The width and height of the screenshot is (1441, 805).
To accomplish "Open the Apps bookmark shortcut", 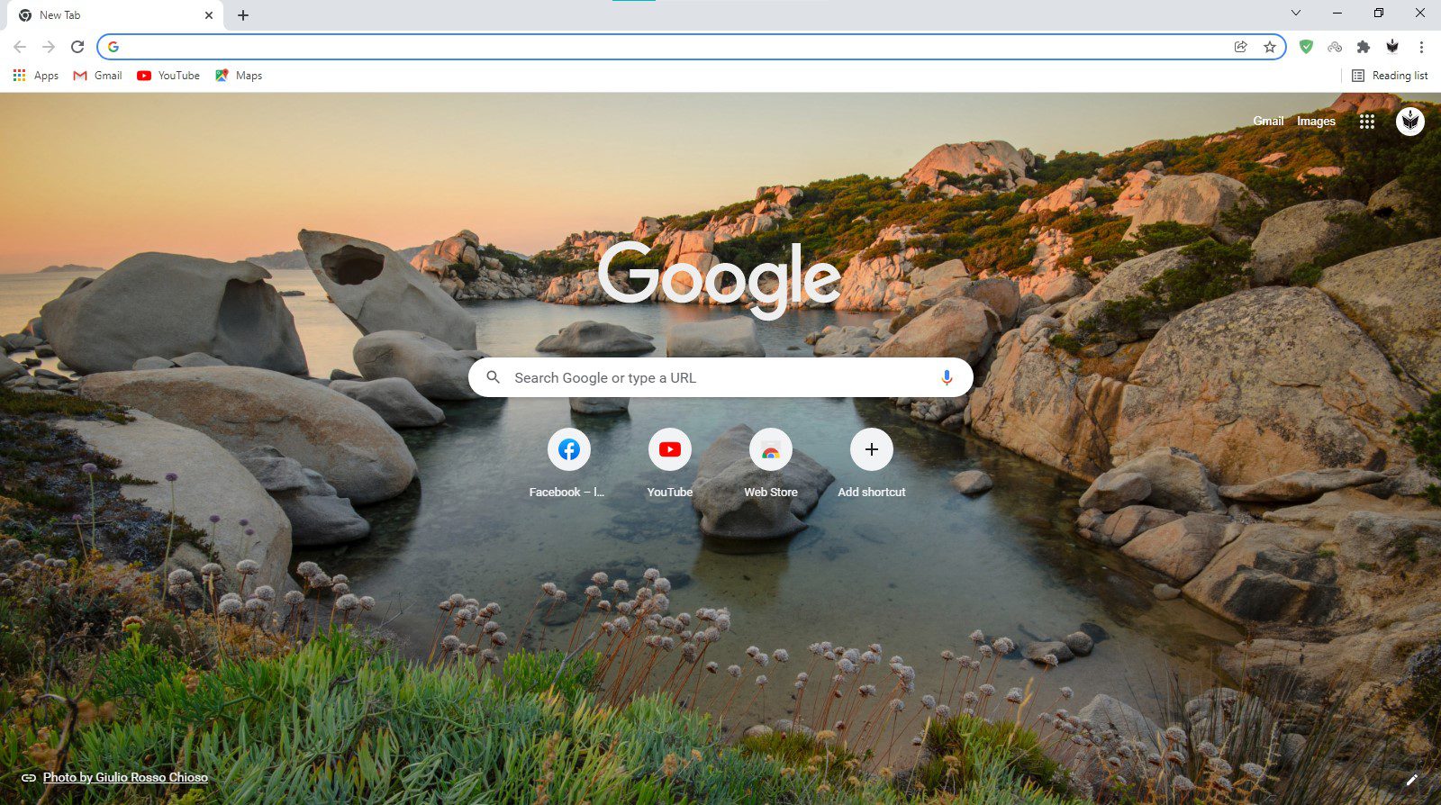I will click(x=36, y=76).
